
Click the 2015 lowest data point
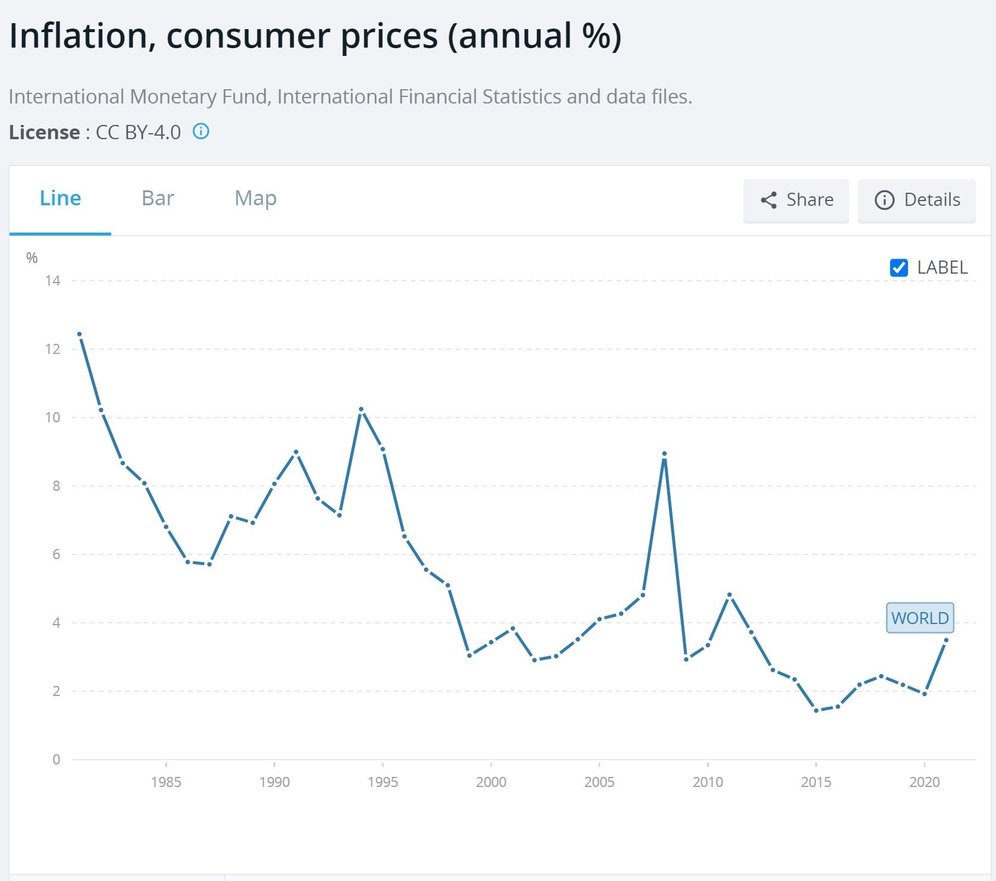(816, 710)
